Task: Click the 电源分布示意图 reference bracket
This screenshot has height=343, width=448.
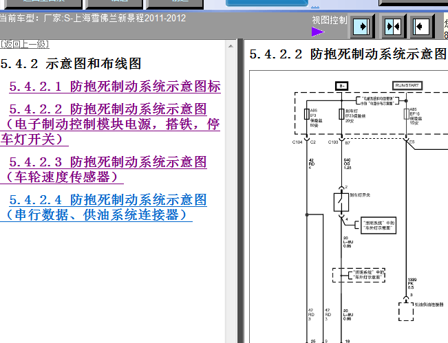Action: [377, 101]
